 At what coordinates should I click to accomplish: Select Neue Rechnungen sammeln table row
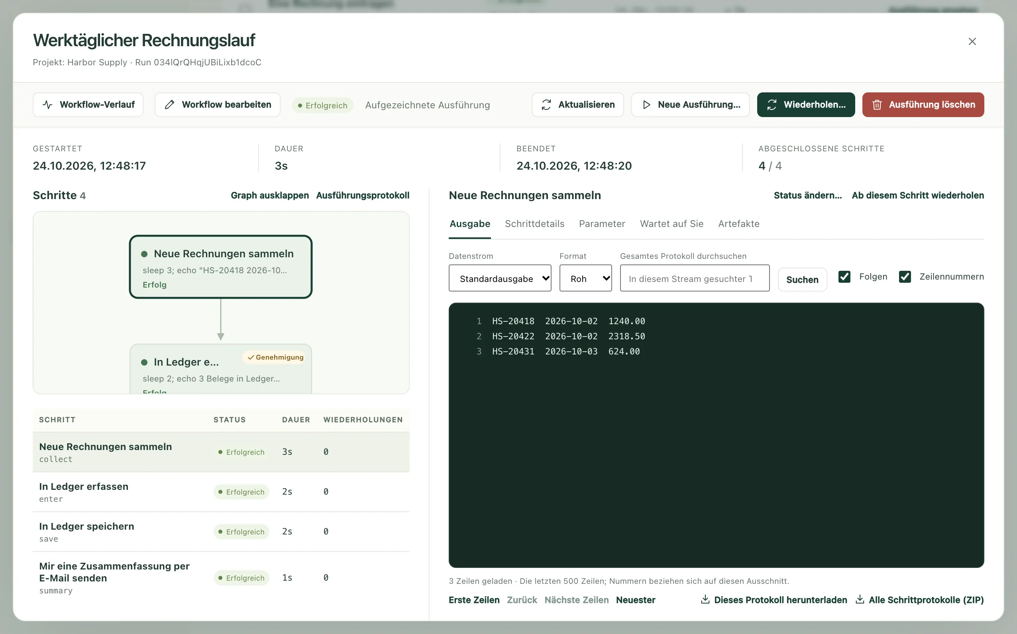221,452
